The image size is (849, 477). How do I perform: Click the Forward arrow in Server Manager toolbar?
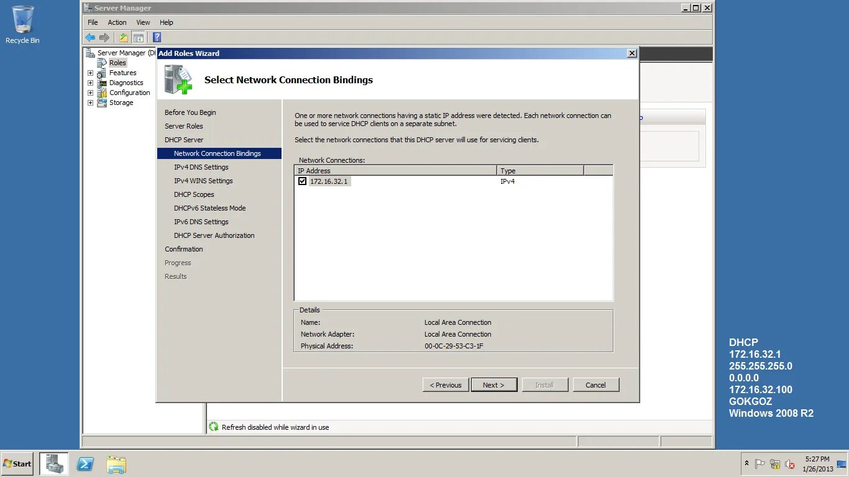pyautogui.click(x=104, y=37)
